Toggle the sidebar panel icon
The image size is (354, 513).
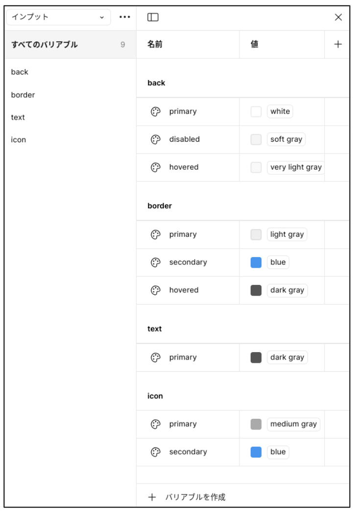(x=153, y=17)
